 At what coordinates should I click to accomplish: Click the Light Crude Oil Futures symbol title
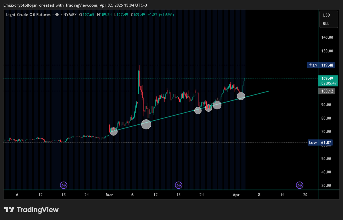coord(28,15)
